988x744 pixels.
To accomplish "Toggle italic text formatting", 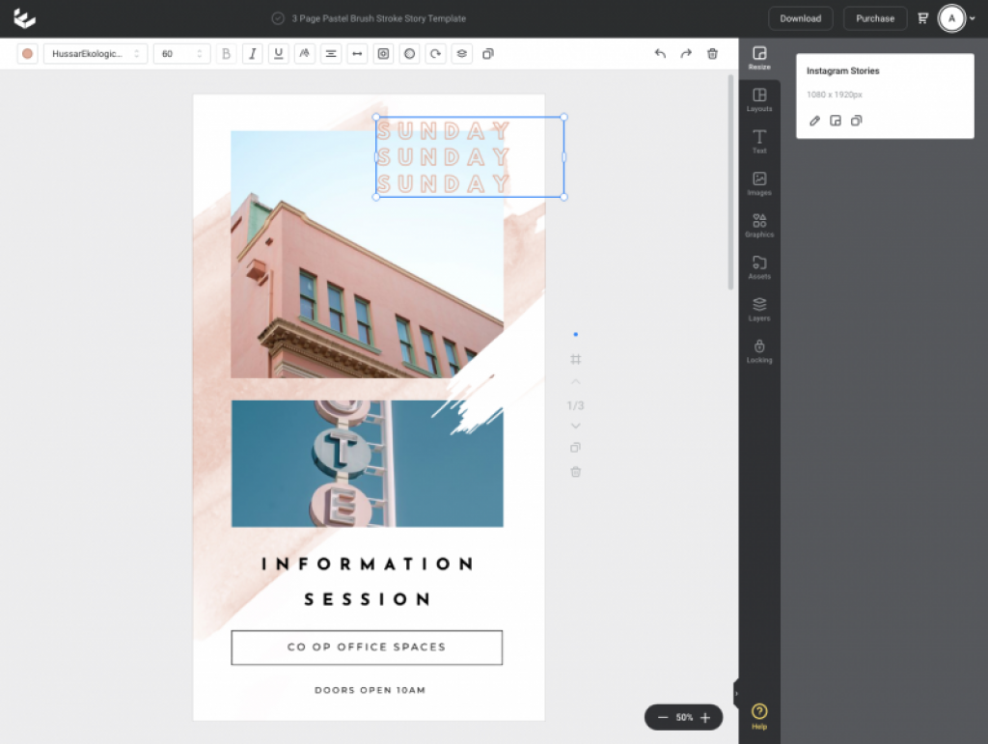I will point(252,54).
